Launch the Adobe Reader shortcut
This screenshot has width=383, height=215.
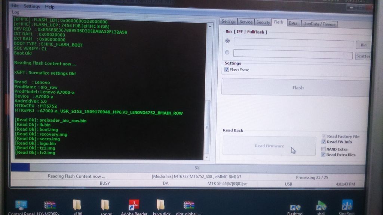134,205
